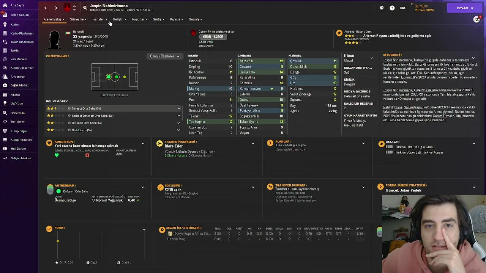Open the Sözleşme tab menu

pos(78,19)
